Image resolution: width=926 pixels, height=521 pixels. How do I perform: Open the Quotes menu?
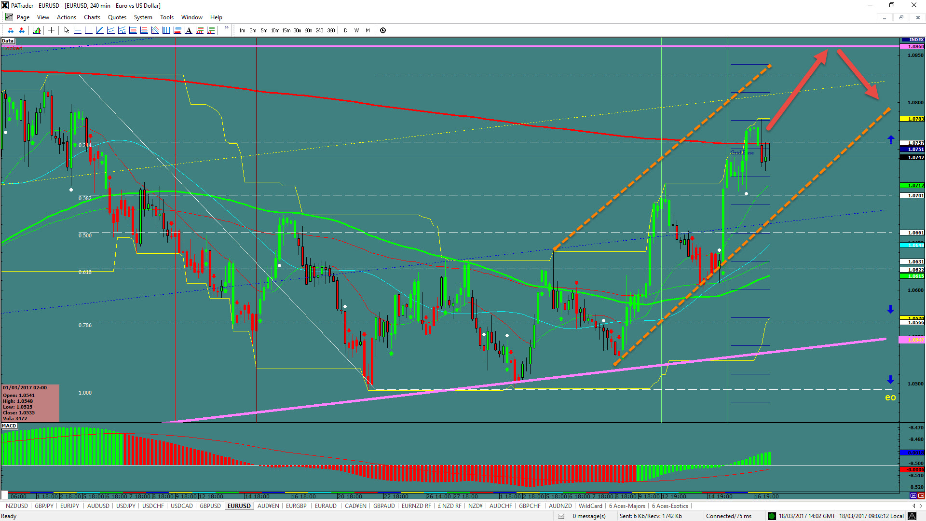117,17
